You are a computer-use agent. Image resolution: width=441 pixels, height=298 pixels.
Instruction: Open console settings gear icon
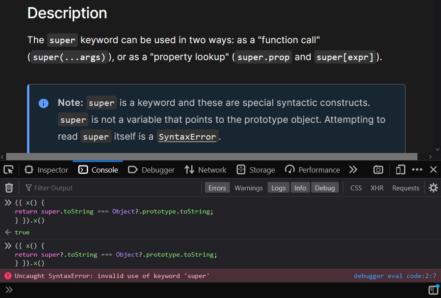tap(433, 188)
